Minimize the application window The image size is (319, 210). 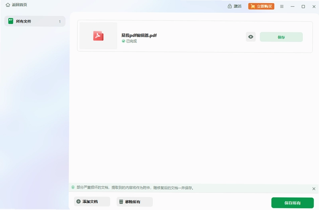click(292, 6)
